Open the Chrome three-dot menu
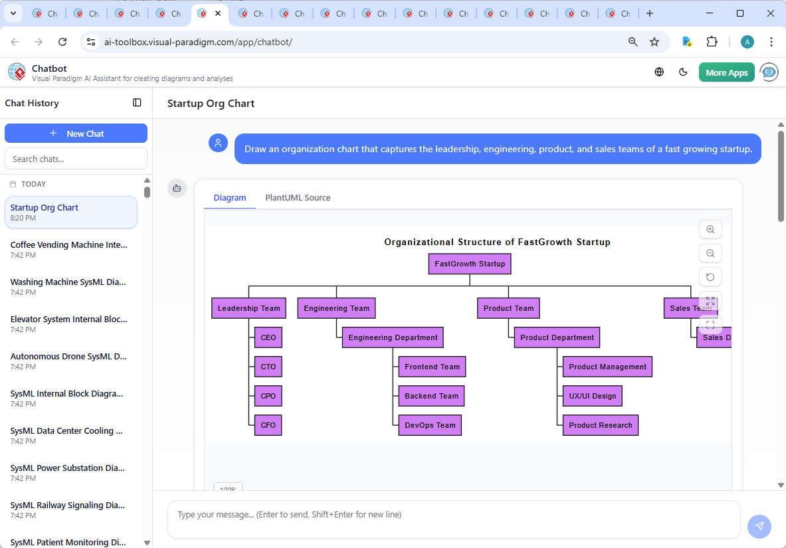786x548 pixels. point(771,41)
